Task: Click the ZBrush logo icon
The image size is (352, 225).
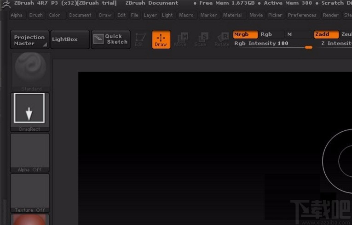Action: [6, 4]
